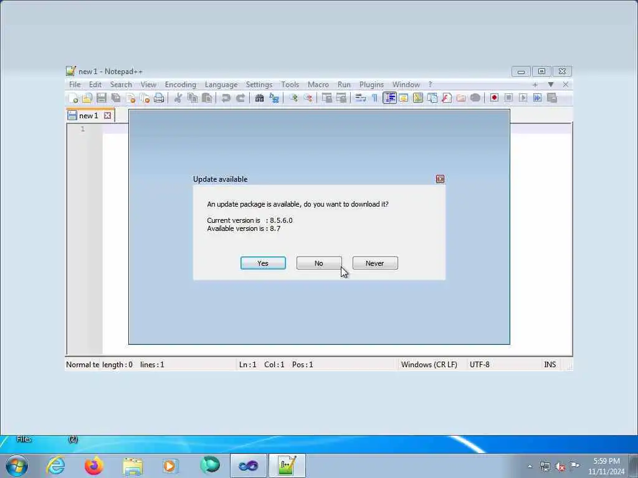Close the Update available dialog
This screenshot has width=638, height=478.
pyautogui.click(x=440, y=179)
